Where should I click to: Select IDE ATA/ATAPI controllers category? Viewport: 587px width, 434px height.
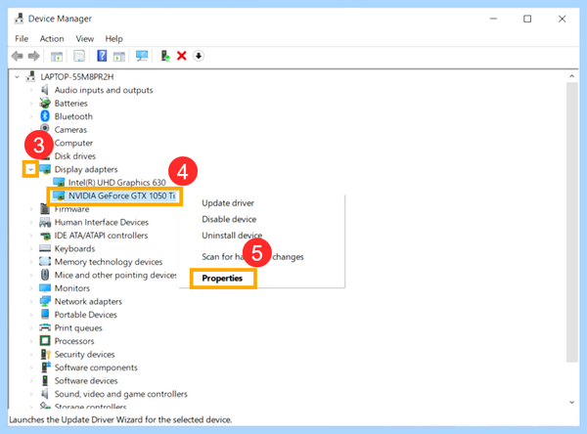coord(101,236)
